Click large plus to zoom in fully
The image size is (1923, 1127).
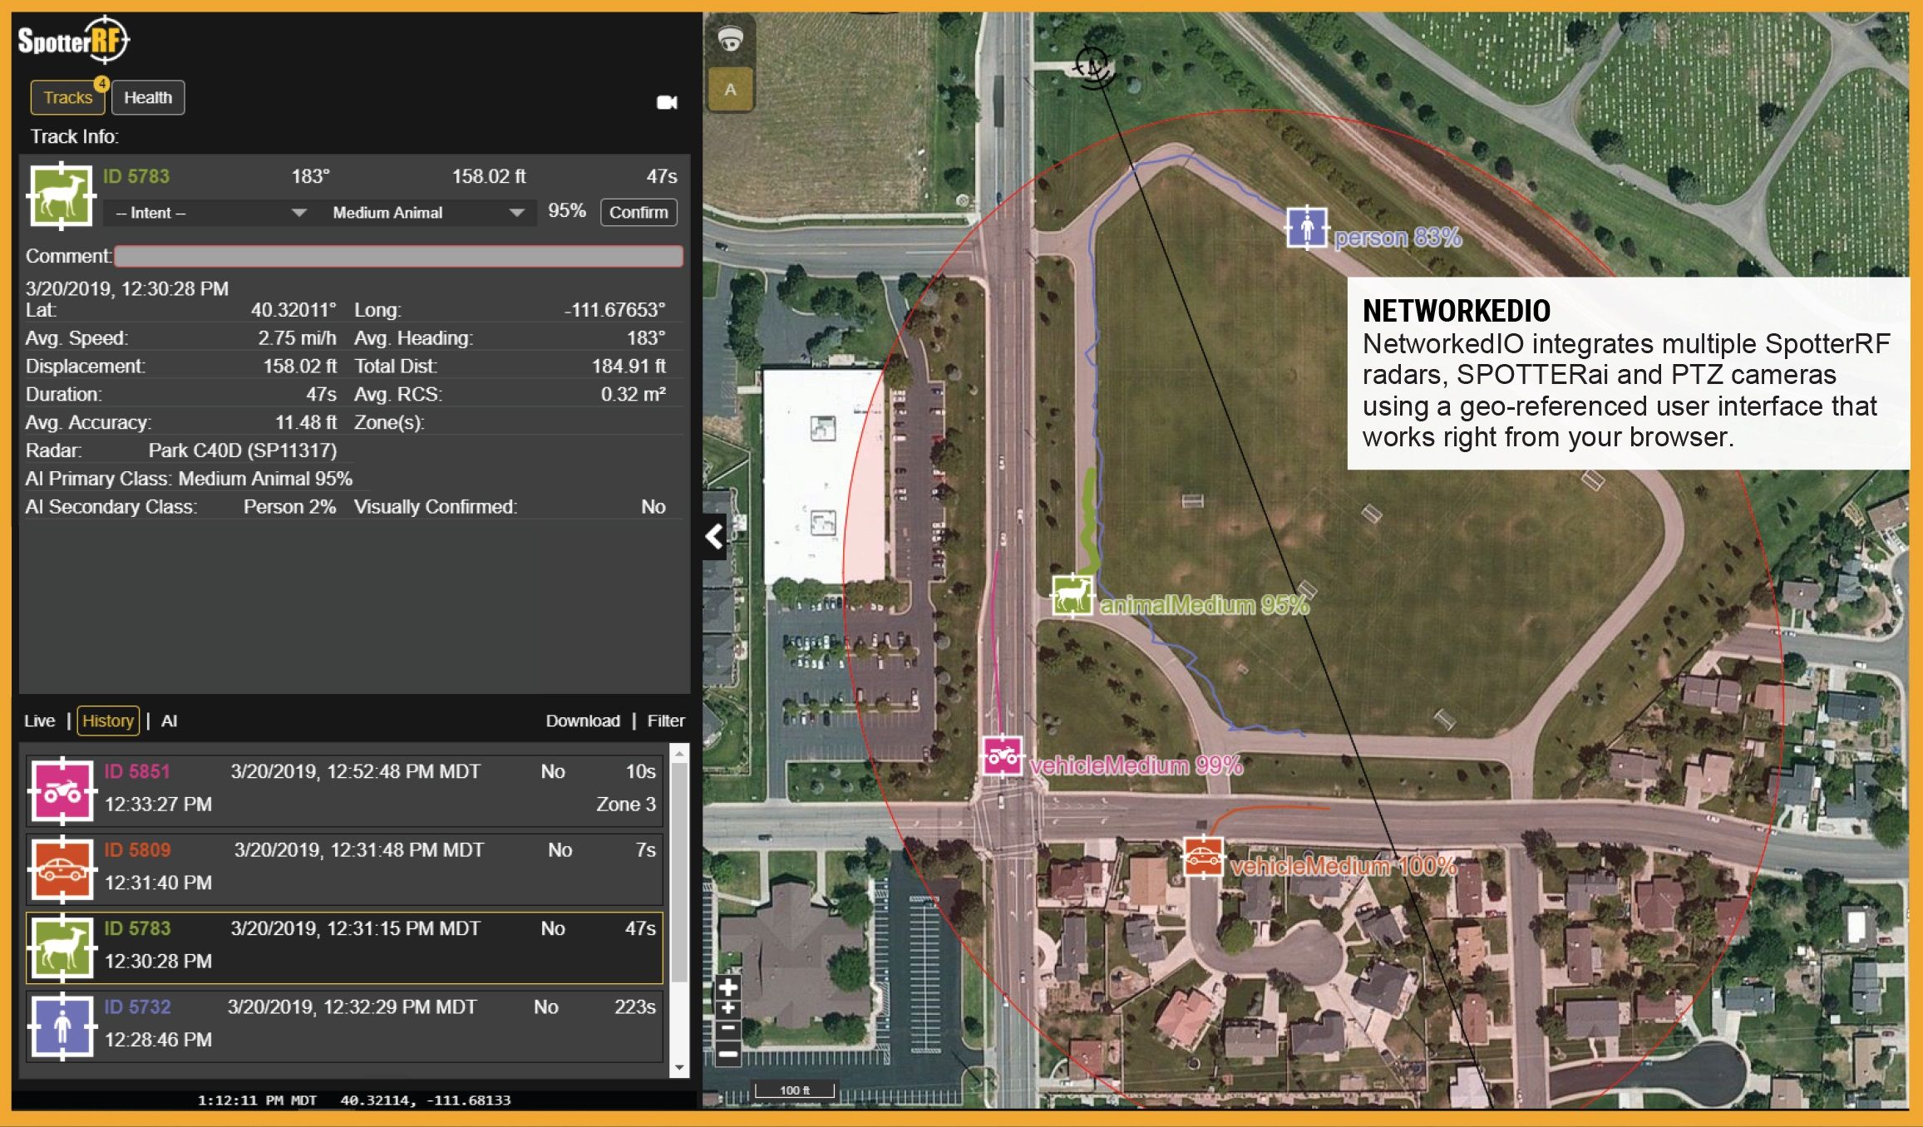[x=727, y=987]
